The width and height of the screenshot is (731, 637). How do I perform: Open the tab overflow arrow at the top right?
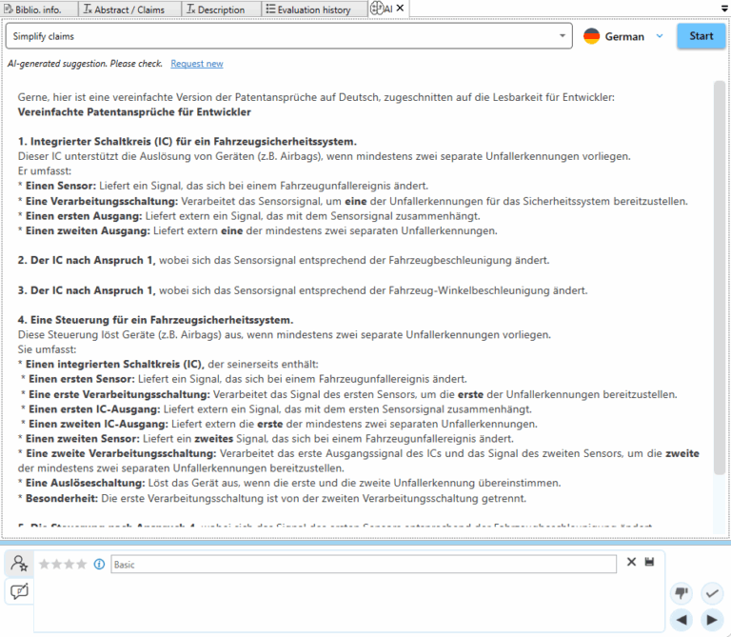(724, 9)
